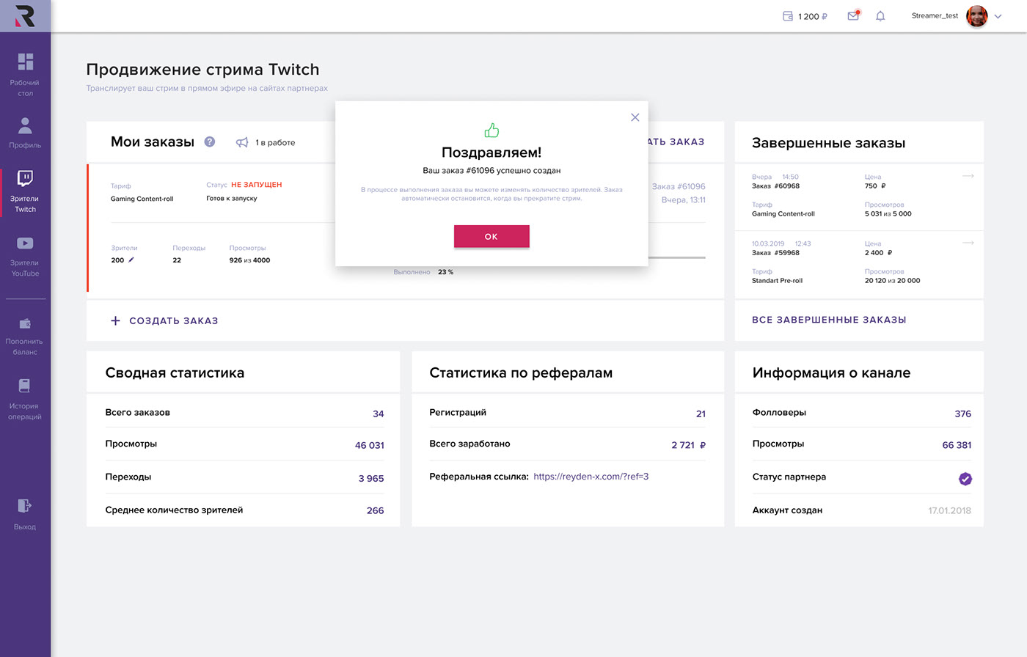This screenshot has height=657, width=1027.
Task: Click the 23 % completed value
Action: click(x=445, y=272)
